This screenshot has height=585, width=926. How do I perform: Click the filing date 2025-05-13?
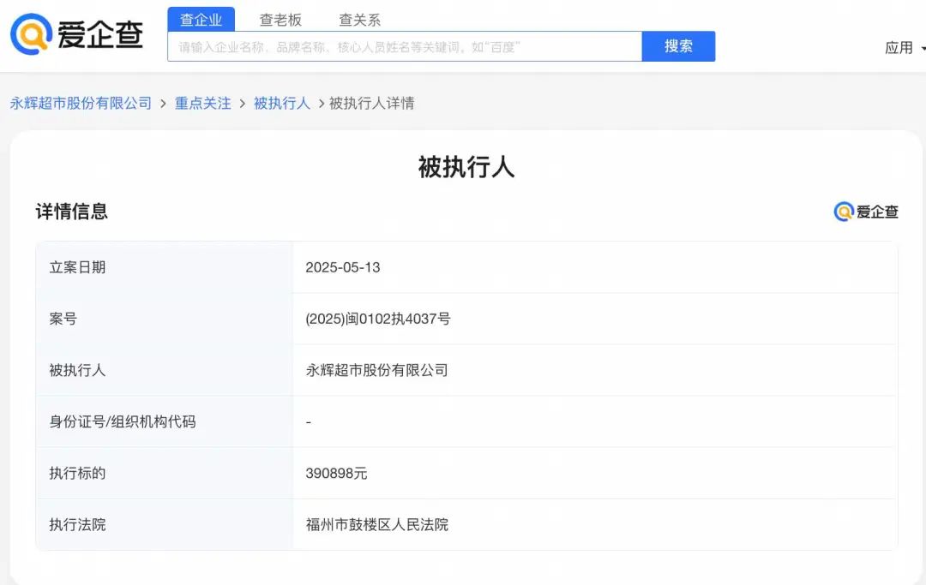coord(342,267)
